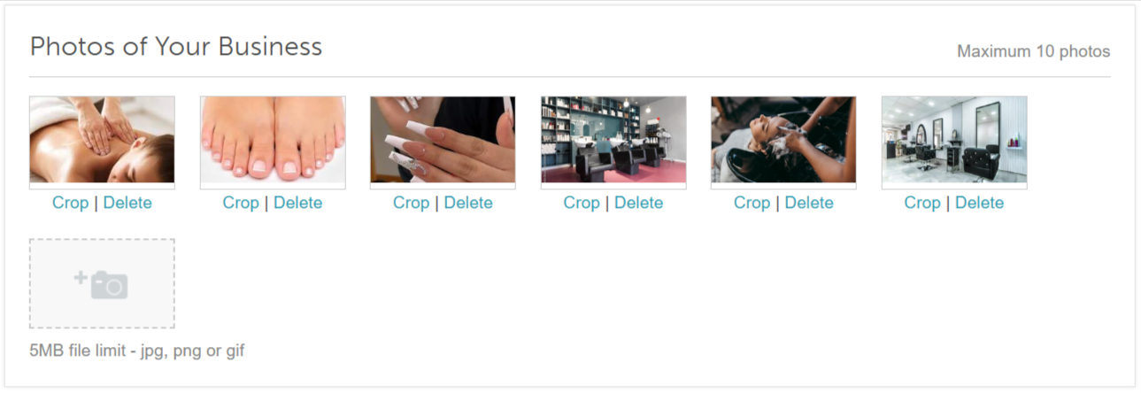Select the salon wash stations thumbnail

[x=613, y=140]
